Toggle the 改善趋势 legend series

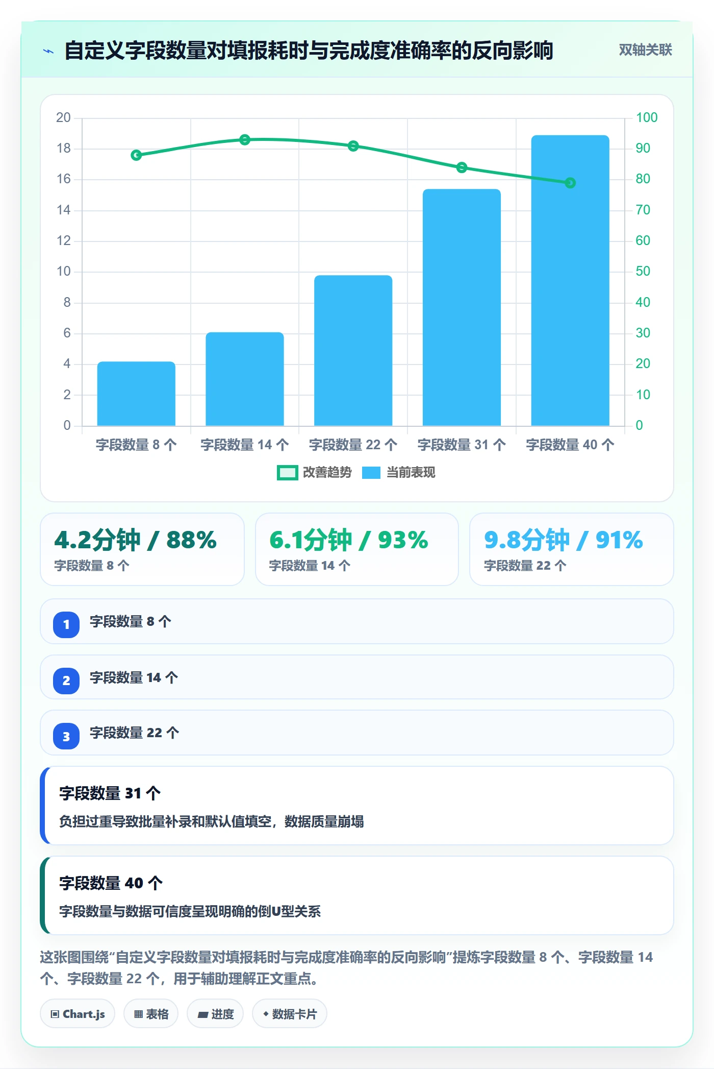pos(314,473)
